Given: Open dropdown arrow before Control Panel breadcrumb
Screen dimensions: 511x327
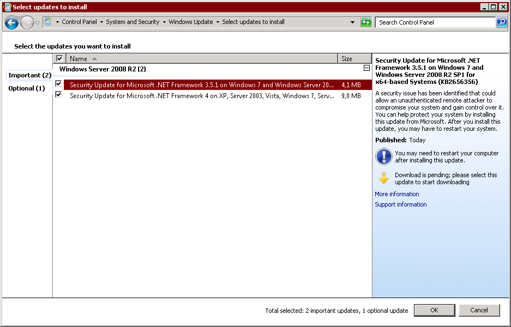Looking at the screenshot, I should coord(57,22).
